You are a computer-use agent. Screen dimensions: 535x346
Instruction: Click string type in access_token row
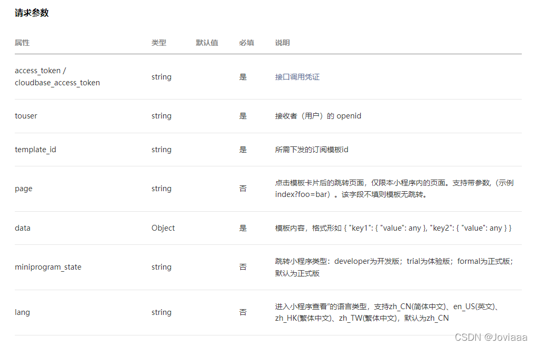(162, 77)
